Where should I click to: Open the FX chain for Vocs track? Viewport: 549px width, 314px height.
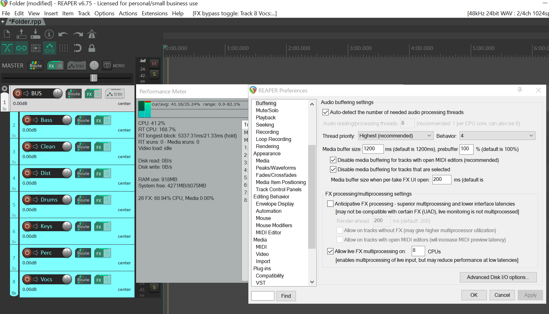pyautogui.click(x=99, y=280)
